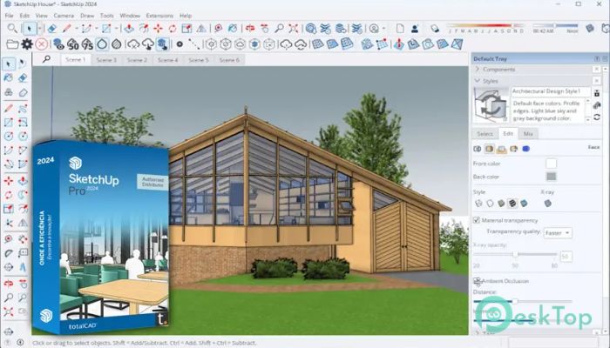Select the Pencil tool in left toolbar
610x348 pixels.
pyautogui.click(x=9, y=108)
